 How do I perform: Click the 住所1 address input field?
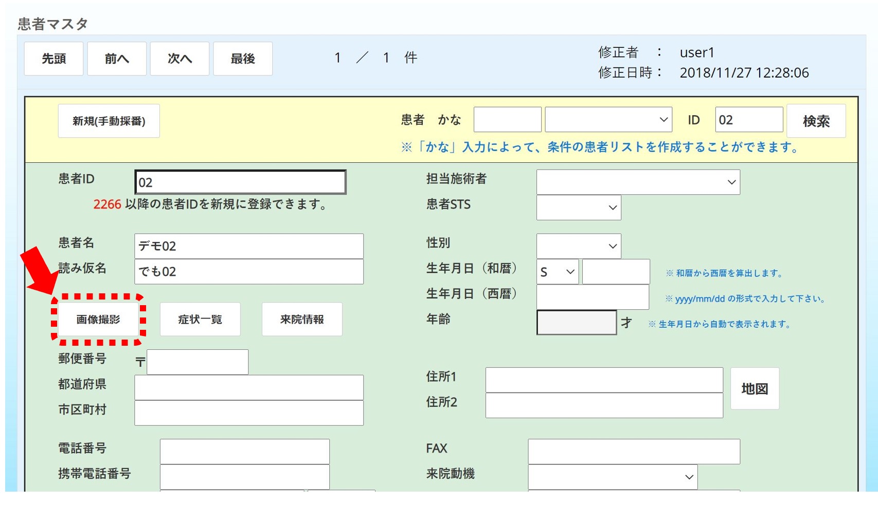(x=604, y=380)
